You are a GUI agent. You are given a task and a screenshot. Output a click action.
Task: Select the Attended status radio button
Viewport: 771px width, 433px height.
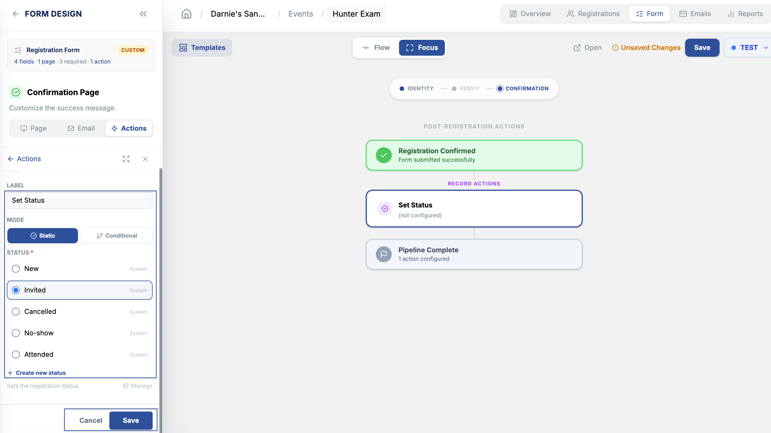[16, 355]
